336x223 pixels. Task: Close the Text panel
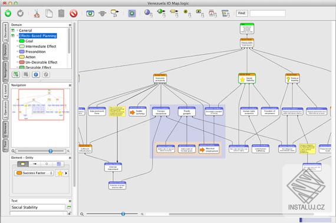tap(70, 201)
